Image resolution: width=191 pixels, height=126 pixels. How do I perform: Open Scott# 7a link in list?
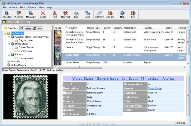pyautogui.click(x=104, y=47)
